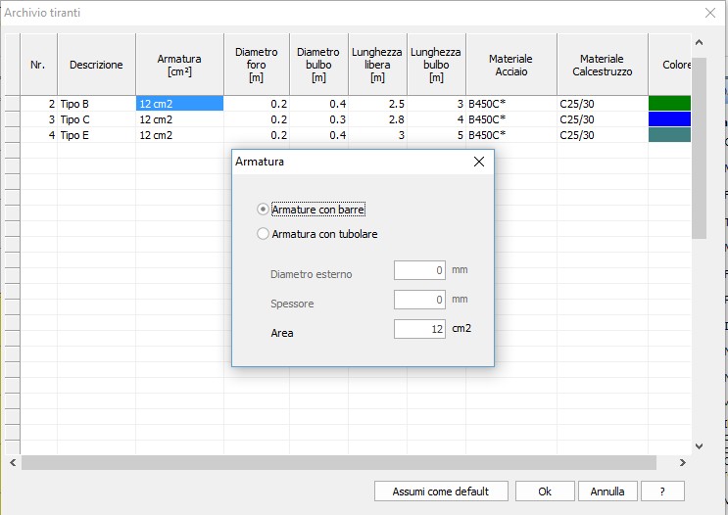Click the Diametro esterno input field
This screenshot has height=515, width=728.
click(x=420, y=270)
